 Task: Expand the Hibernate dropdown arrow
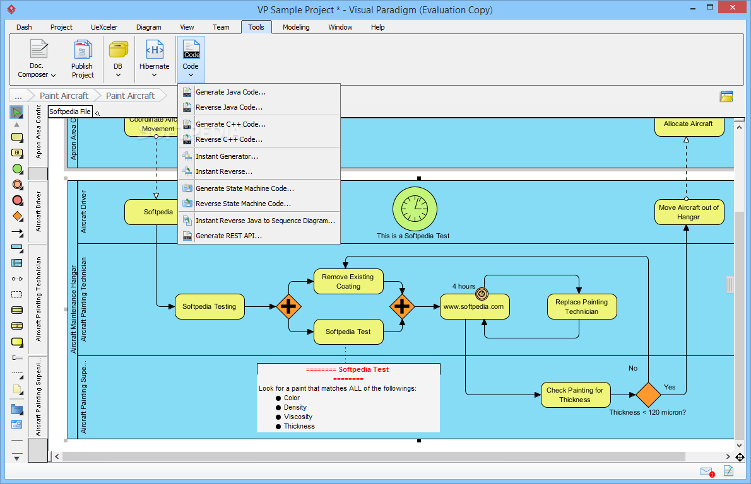pos(154,75)
